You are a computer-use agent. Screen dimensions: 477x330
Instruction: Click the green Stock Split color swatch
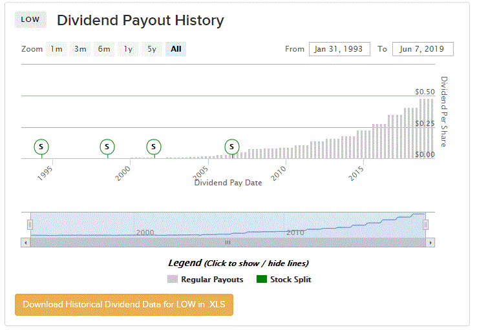click(262, 279)
